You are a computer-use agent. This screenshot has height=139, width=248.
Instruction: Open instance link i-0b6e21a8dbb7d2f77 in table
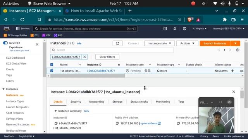click(101, 71)
